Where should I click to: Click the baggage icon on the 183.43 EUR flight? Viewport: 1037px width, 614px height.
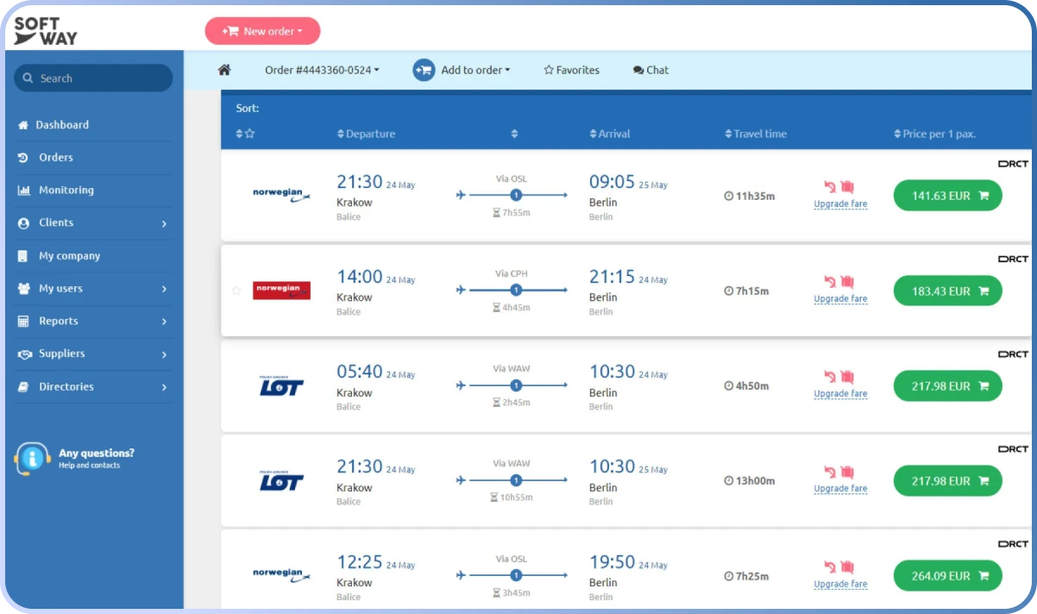pyautogui.click(x=847, y=281)
